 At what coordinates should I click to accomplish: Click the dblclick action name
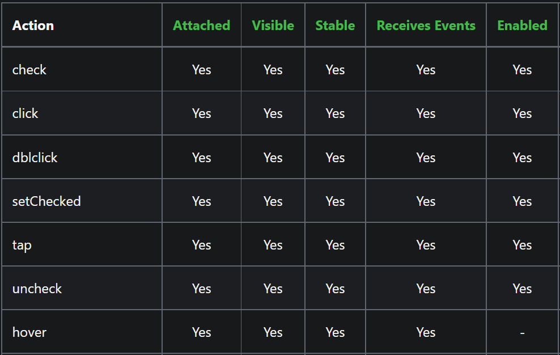pos(35,157)
